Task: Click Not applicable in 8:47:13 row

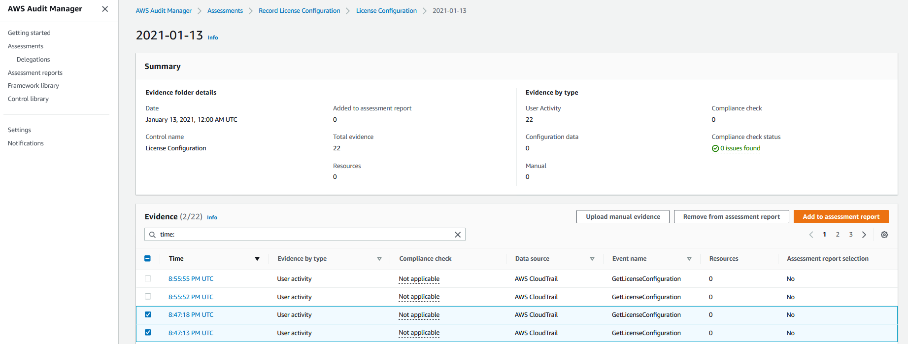Action: [x=419, y=333]
